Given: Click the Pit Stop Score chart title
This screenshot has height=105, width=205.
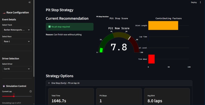Looking at the screenshot, I should pos(119,19).
